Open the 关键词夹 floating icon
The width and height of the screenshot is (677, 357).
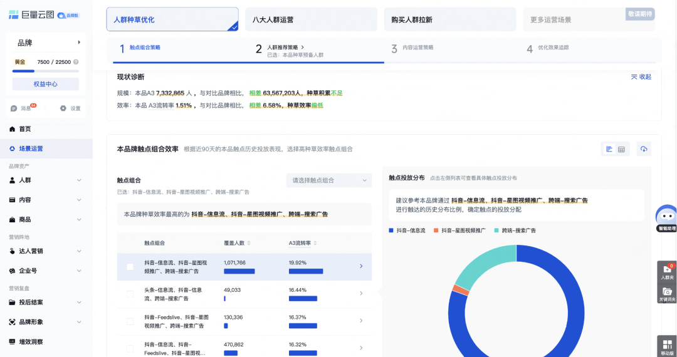(667, 294)
